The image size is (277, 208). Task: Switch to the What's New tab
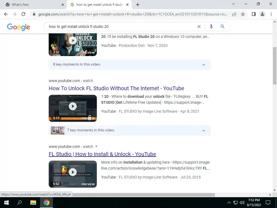click(34, 5)
